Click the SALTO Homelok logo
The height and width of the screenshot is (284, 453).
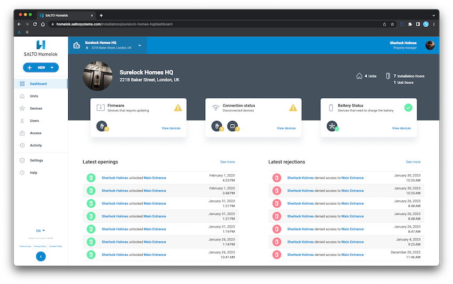41,48
